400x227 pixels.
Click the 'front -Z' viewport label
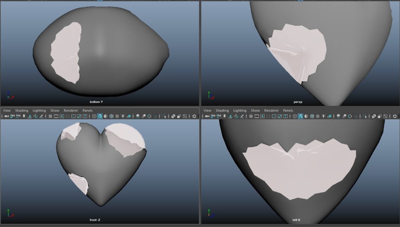95,220
